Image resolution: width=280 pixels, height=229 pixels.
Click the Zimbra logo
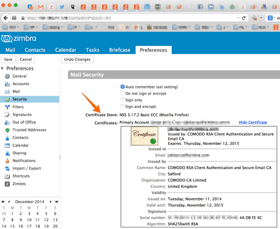[19, 38]
